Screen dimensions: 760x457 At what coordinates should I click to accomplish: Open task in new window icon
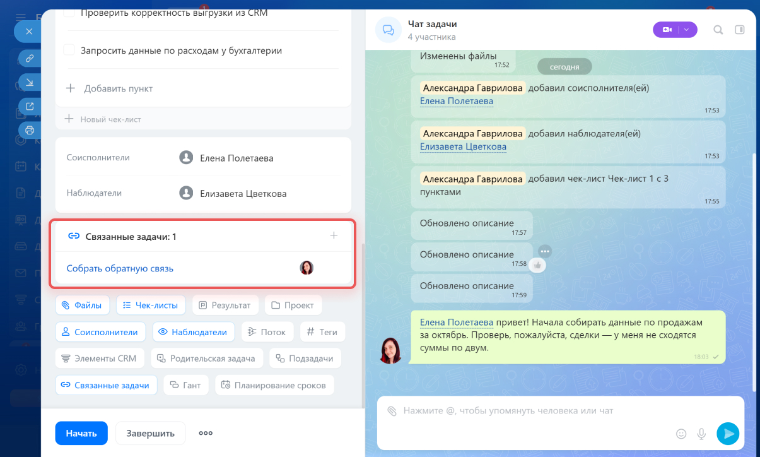[29, 106]
